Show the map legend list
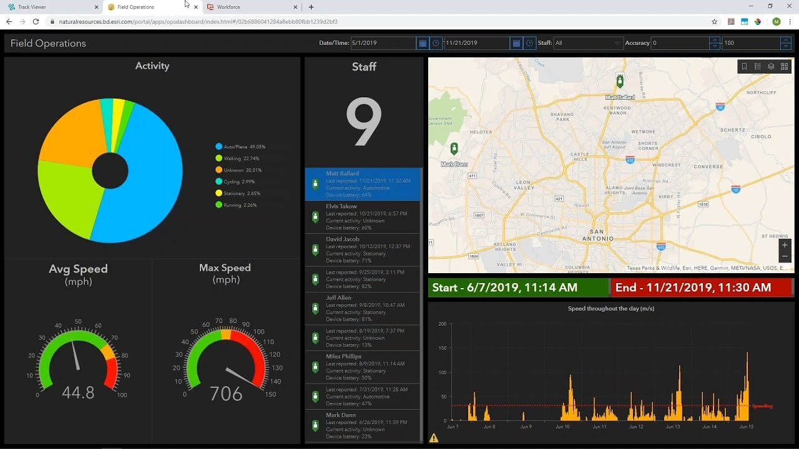 758,66
